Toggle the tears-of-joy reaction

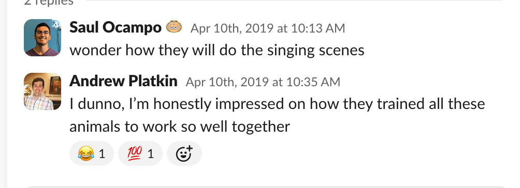point(92,153)
